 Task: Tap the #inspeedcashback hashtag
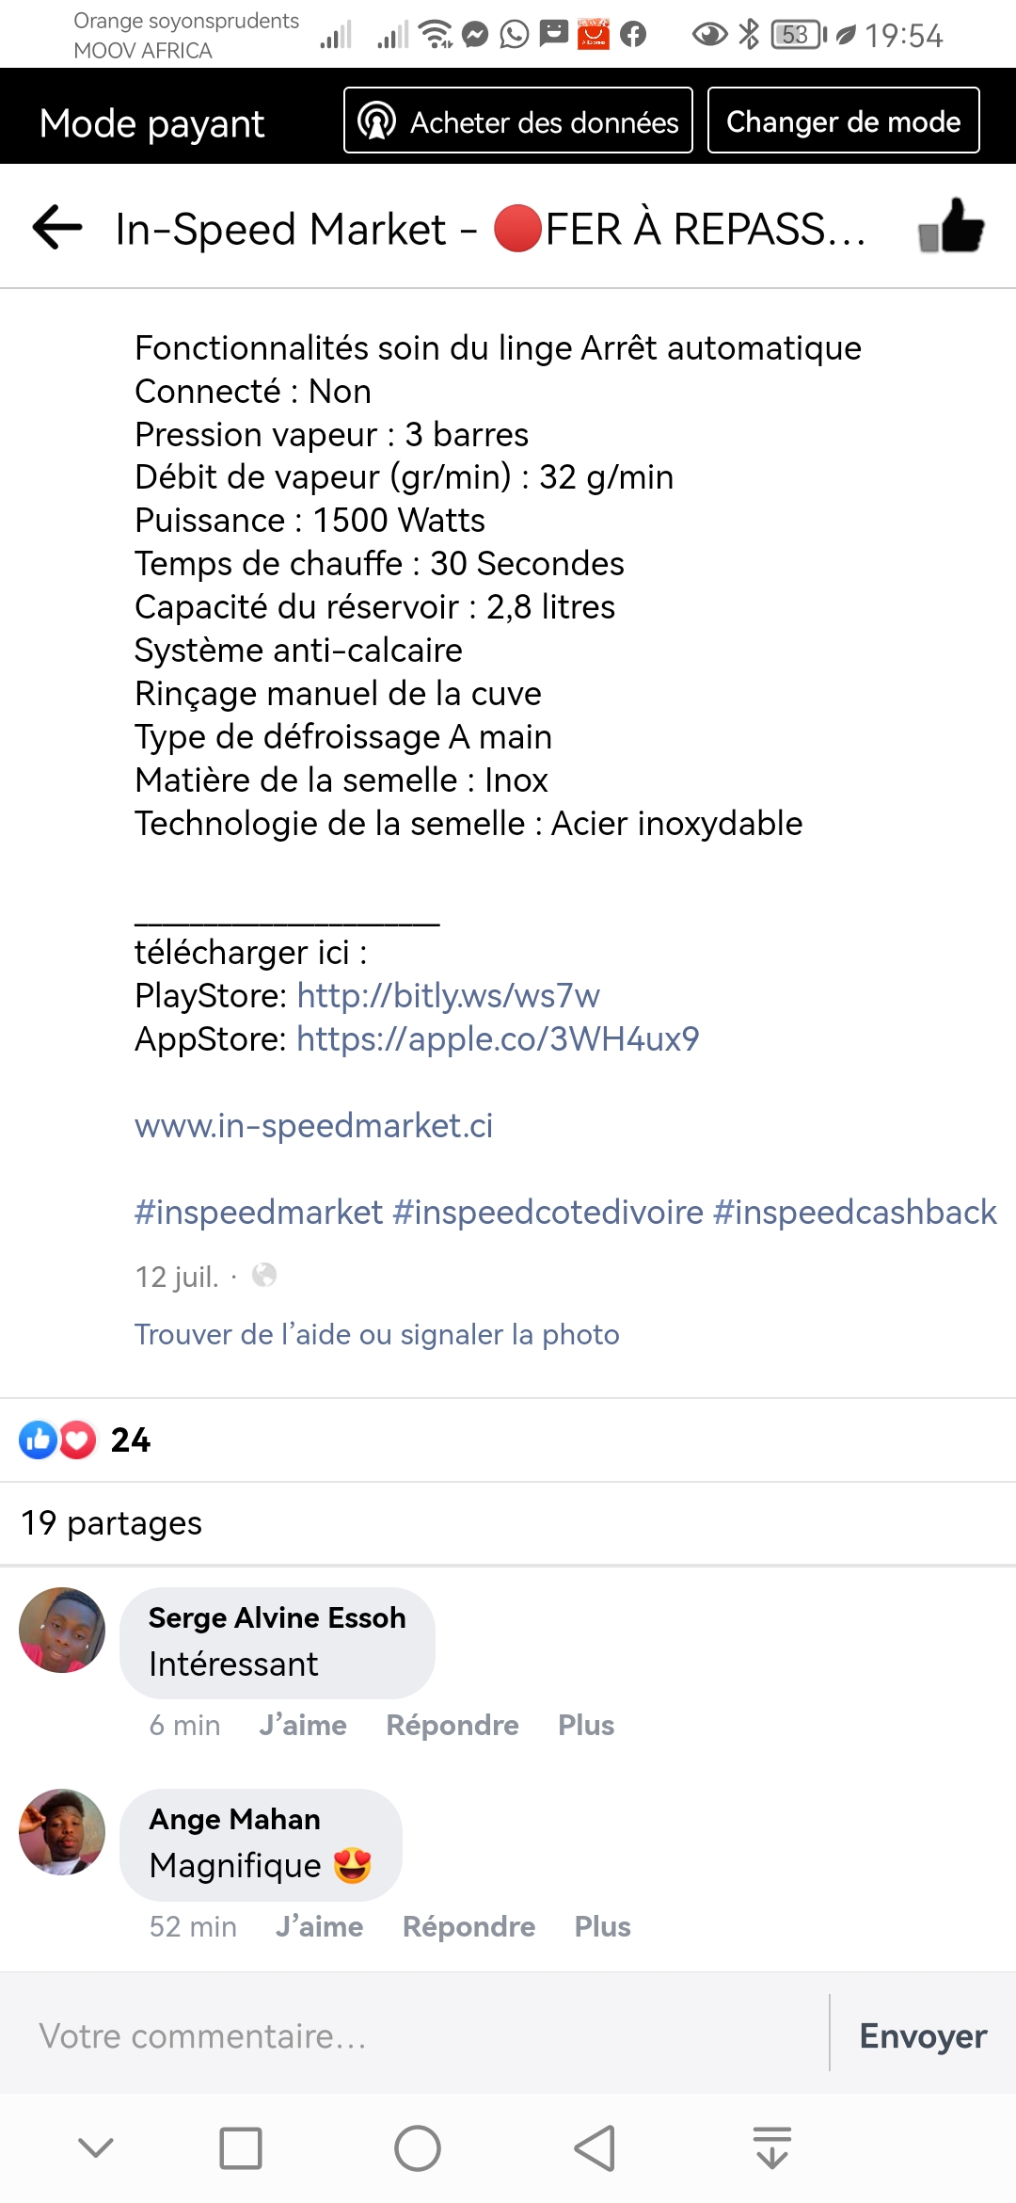854,1212
